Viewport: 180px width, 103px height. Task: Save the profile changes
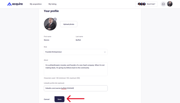pyautogui.click(x=59, y=99)
